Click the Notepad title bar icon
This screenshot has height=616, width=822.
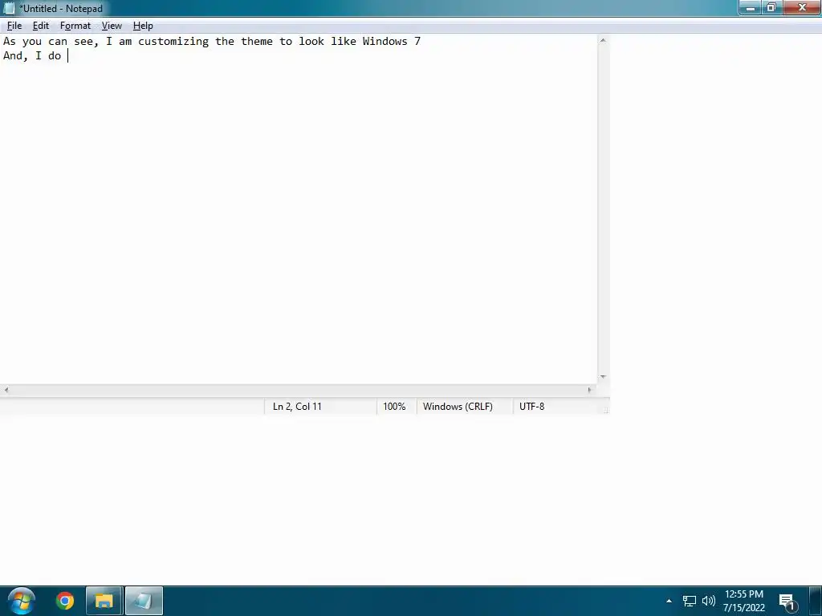click(9, 8)
